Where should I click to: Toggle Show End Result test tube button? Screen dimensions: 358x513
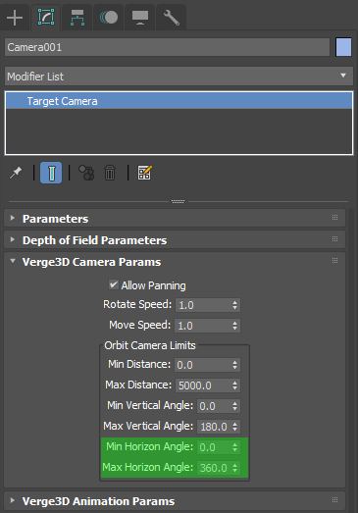[x=51, y=173]
